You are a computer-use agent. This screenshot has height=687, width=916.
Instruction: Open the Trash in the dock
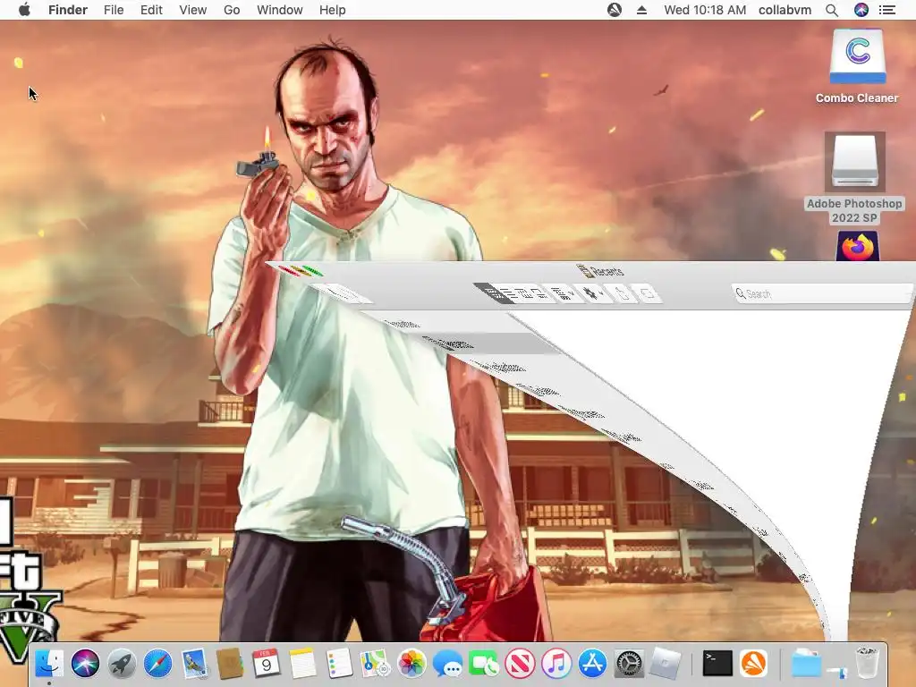867,663
